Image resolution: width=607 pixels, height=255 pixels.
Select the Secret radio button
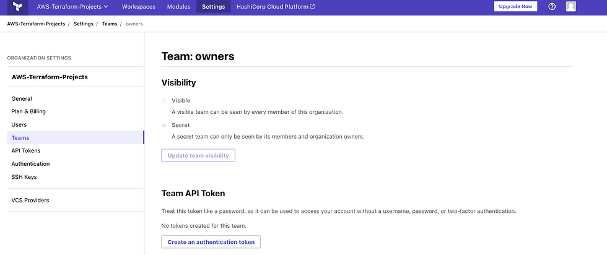point(164,126)
